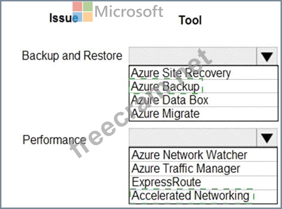The width and height of the screenshot is (282, 209).
Task: Open the Performance combo box field
Action: (193, 137)
